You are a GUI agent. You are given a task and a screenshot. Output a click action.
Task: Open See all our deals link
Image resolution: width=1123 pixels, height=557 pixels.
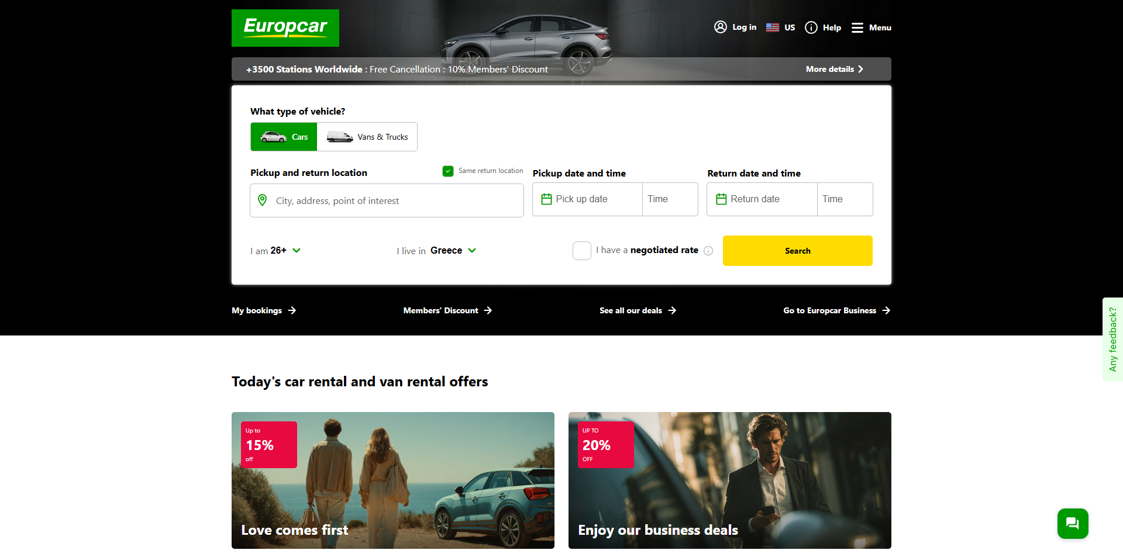point(638,310)
